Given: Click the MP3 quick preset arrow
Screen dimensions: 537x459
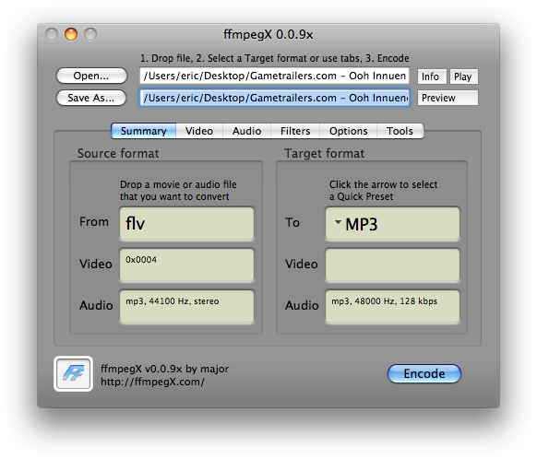Looking at the screenshot, I should 338,222.
